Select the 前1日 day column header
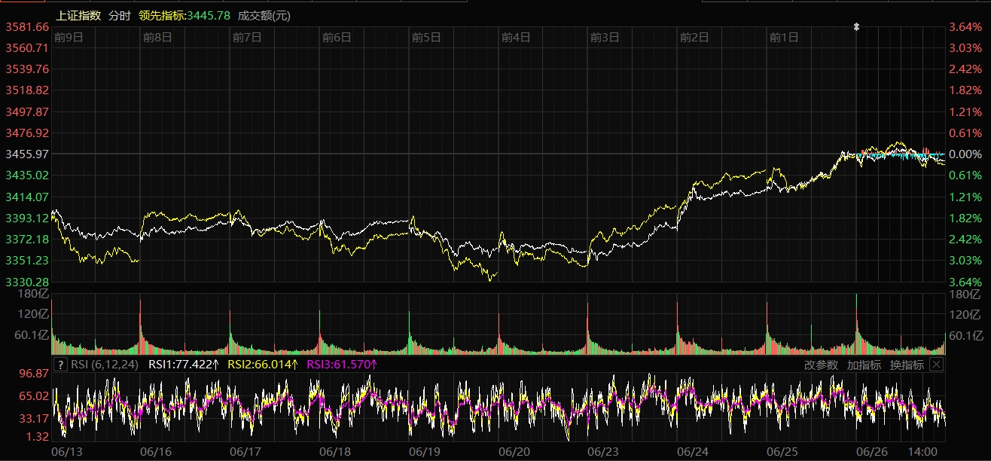Screen dimensions: 991x461 click(x=783, y=37)
